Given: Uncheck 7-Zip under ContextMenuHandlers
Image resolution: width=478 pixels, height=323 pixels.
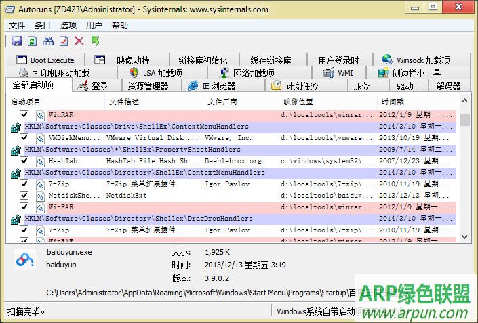Looking at the screenshot, I should [x=24, y=184].
